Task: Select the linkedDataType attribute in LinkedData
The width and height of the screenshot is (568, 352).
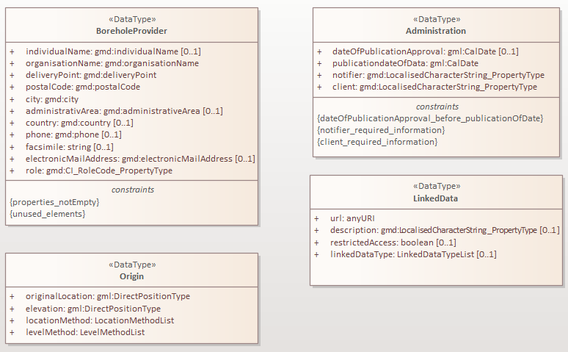Action: pyautogui.click(x=413, y=254)
